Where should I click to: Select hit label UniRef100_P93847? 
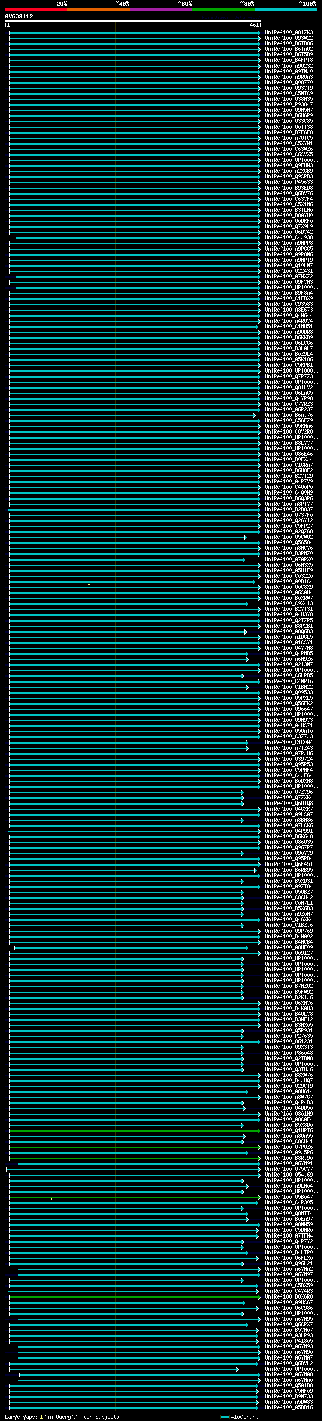pyautogui.click(x=289, y=104)
